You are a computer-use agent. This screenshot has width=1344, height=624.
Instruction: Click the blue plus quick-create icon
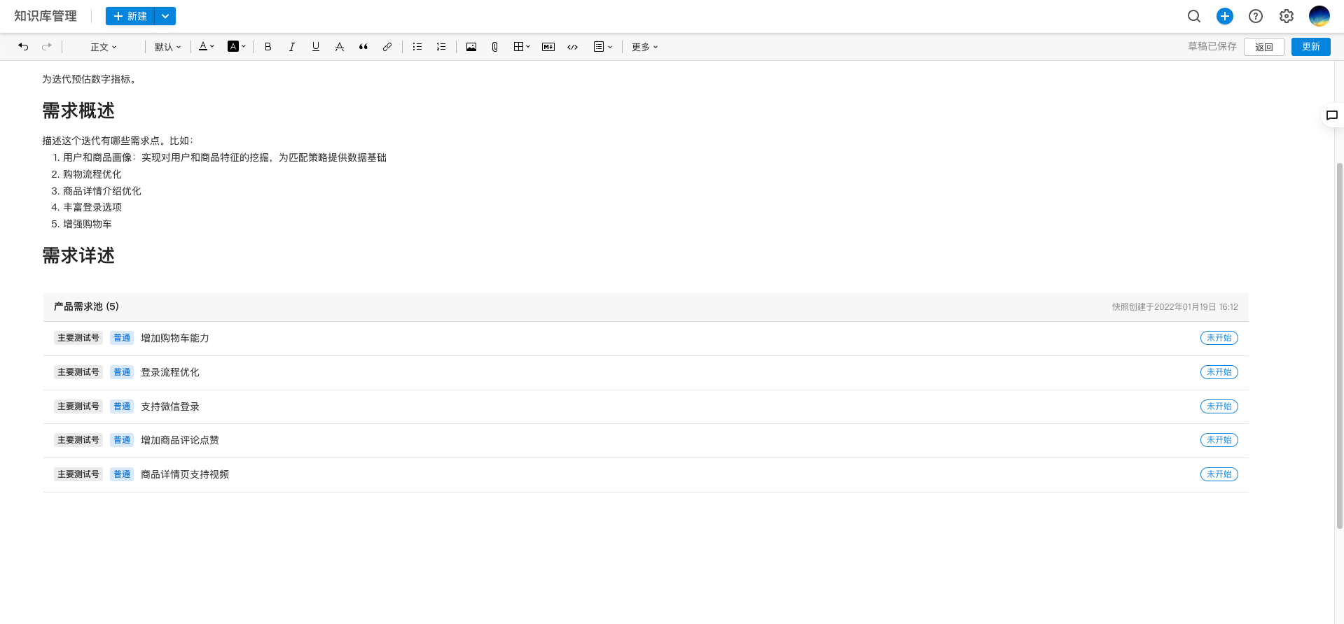click(1225, 16)
